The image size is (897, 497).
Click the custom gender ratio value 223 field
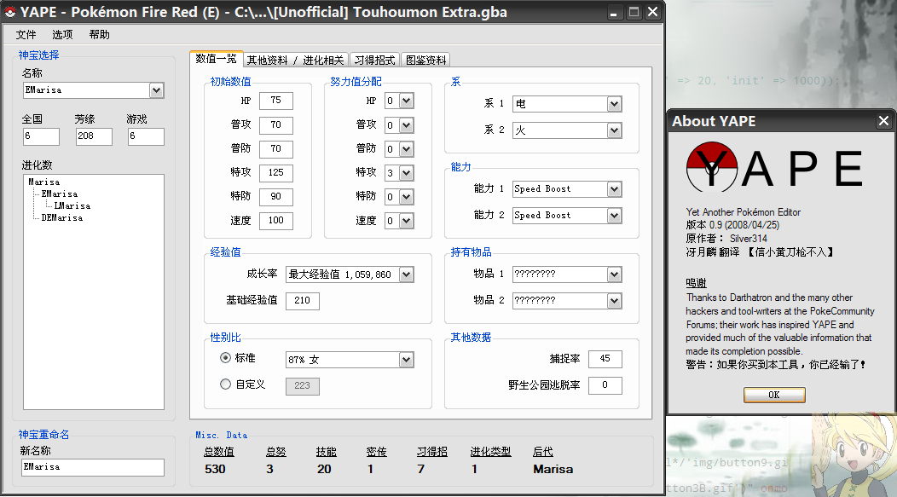coord(303,386)
